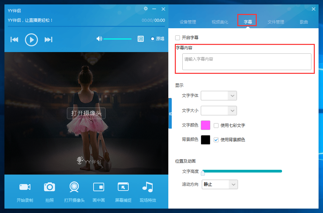The height and width of the screenshot is (213, 323).
Task: Open the 文件管理 tab
Action: click(276, 22)
